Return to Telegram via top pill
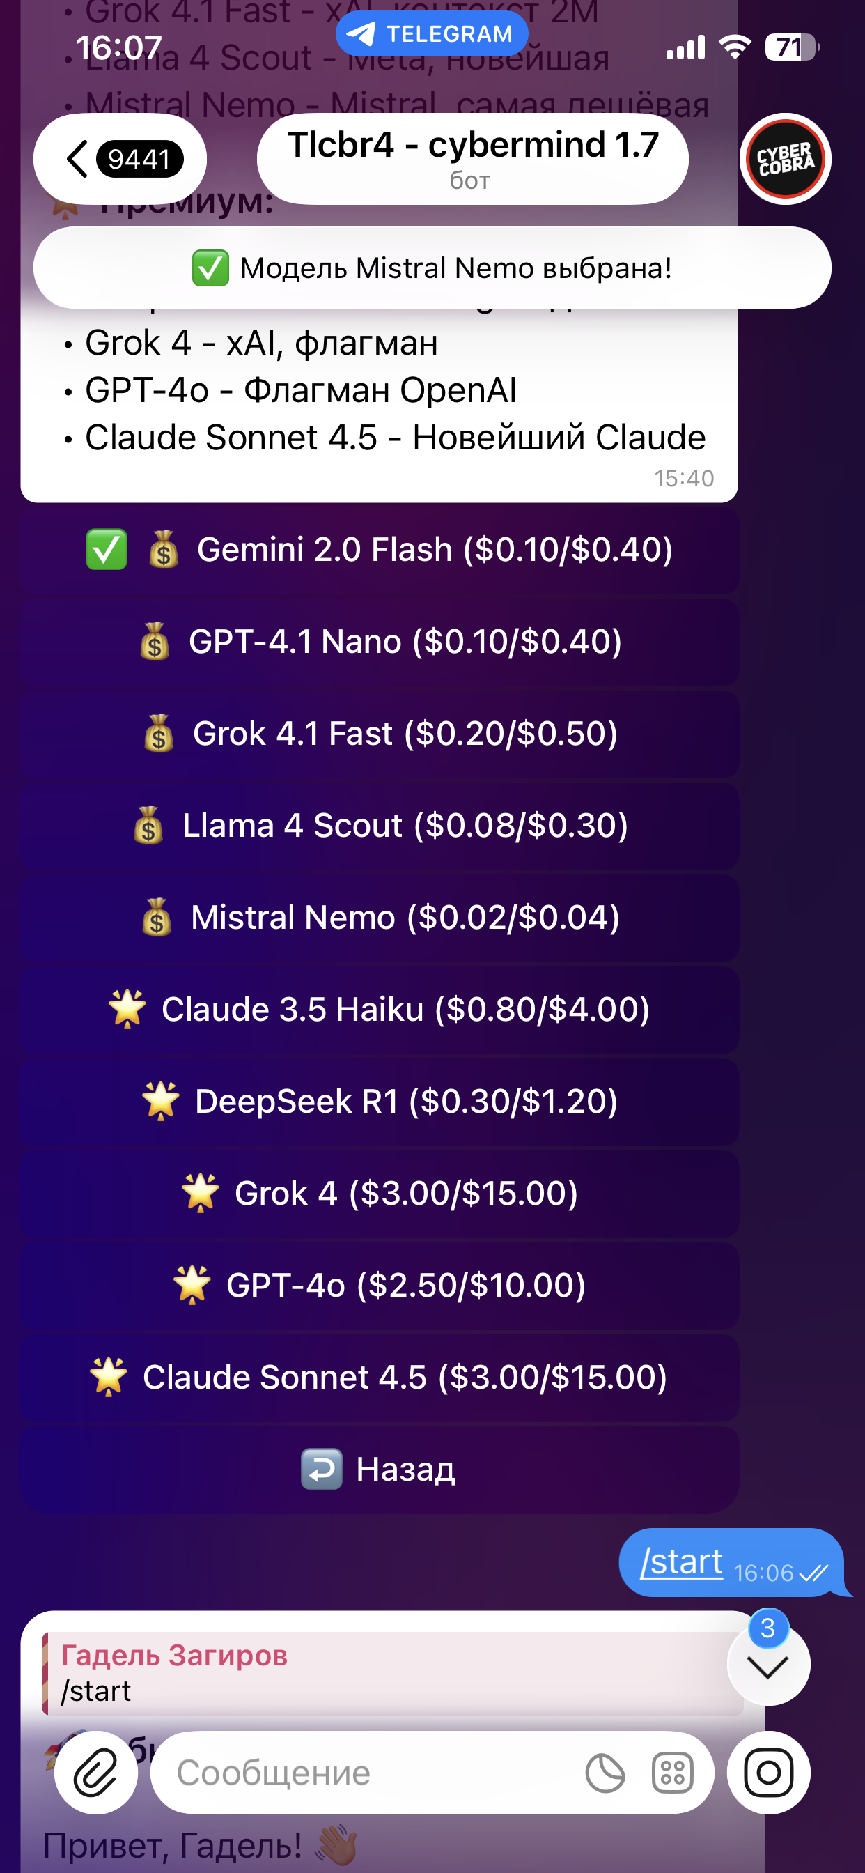Screen dimensions: 865x1873 click(x=432, y=34)
